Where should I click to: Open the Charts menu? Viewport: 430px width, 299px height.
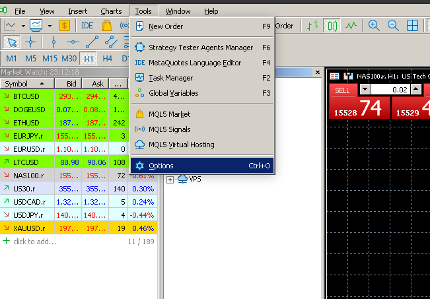[x=111, y=11]
